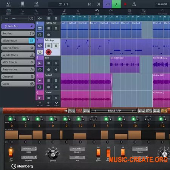Disarm recording on Bells Arp track
The width and height of the screenshot is (170, 170).
pyautogui.click(x=48, y=52)
